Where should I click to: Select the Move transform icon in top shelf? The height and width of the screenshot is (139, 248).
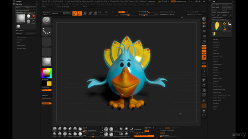coord(85,13)
